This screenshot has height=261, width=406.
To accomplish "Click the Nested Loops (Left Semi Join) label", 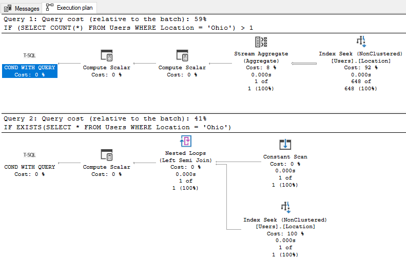I will click(x=186, y=157).
